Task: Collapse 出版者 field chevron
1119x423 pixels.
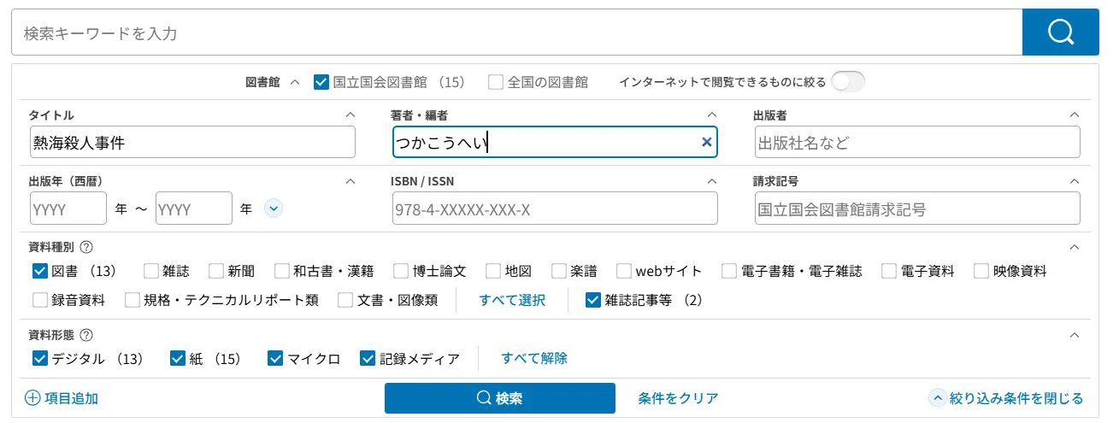Action: pyautogui.click(x=1075, y=114)
